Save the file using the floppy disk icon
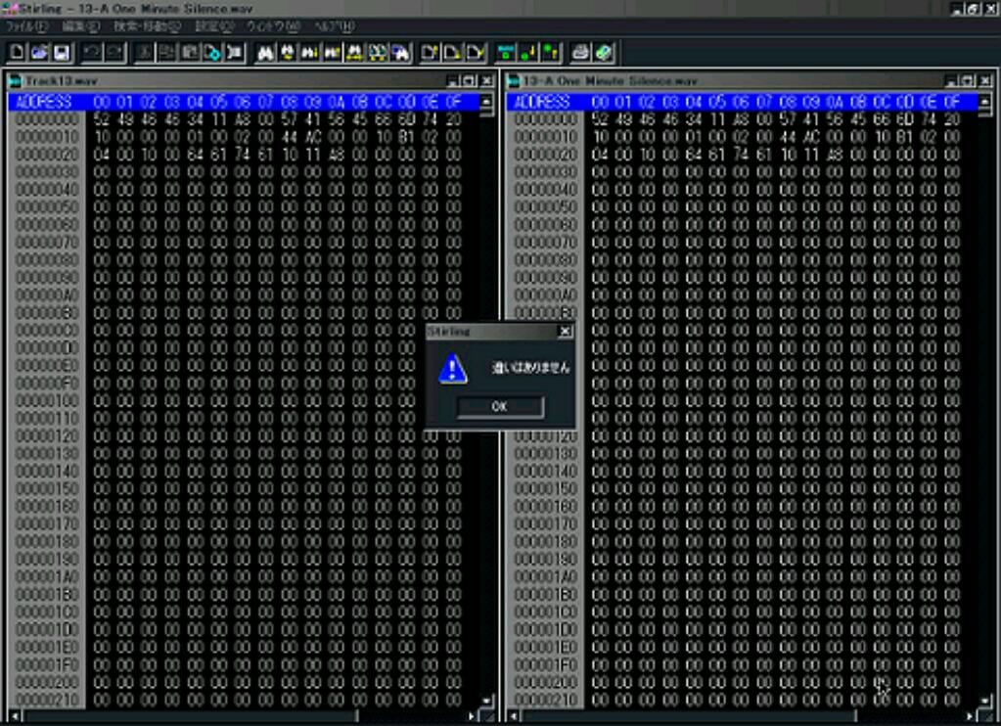Image resolution: width=1001 pixels, height=726 pixels. 61,53
